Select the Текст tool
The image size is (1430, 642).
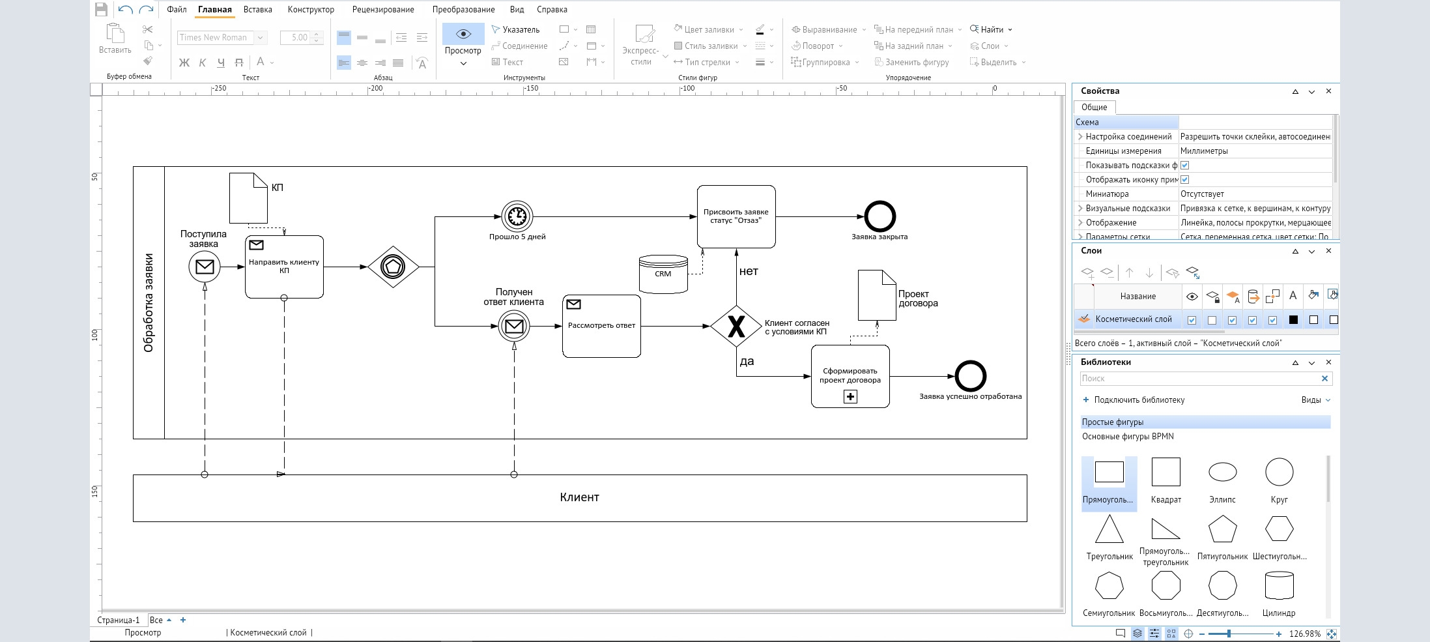pyautogui.click(x=508, y=62)
